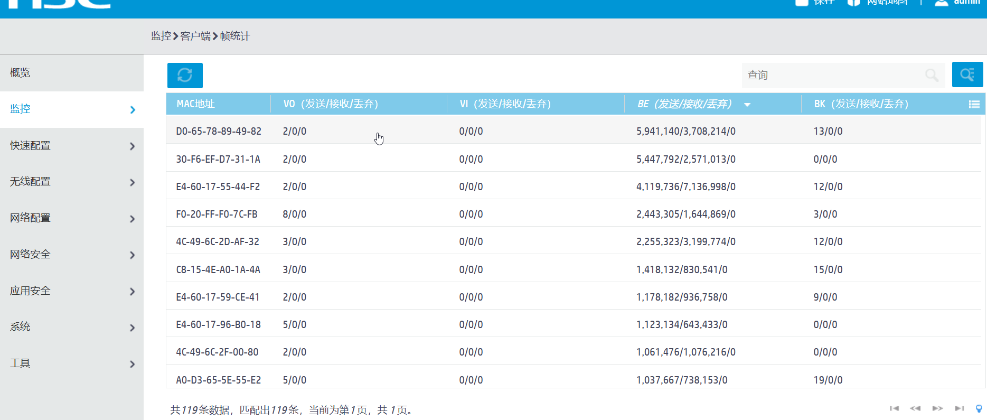
Task: Click 客户端 in the breadcrumb
Action: point(195,36)
